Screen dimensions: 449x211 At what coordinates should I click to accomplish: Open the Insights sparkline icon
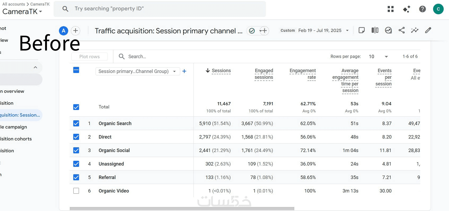point(415,30)
